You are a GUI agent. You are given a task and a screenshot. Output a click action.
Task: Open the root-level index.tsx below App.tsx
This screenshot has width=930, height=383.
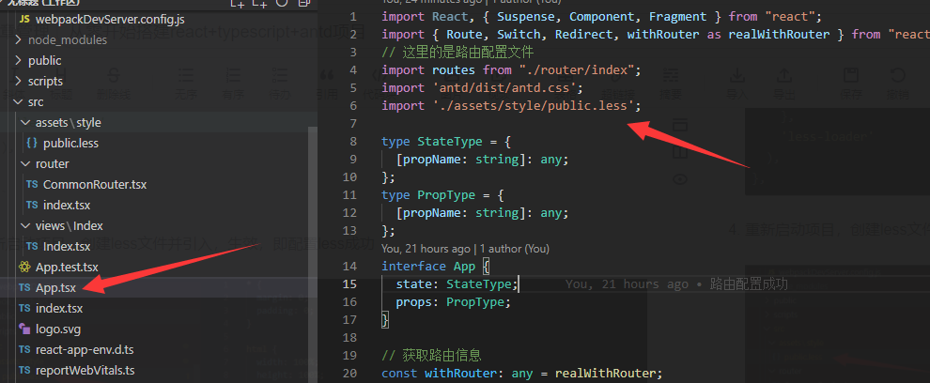(59, 308)
